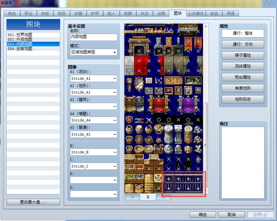The image size is (277, 221).
Task: Select the laundry wash tub tile
Action: (x=149, y=149)
